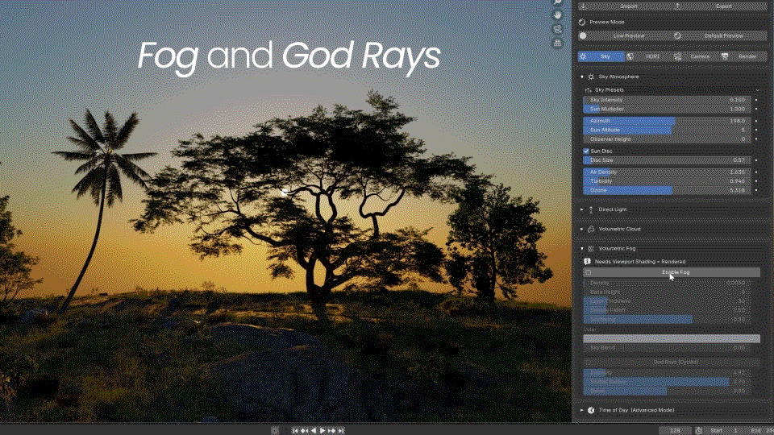Viewport: 774px width, 435px height.
Task: Play the animation forward
Action: (x=322, y=430)
